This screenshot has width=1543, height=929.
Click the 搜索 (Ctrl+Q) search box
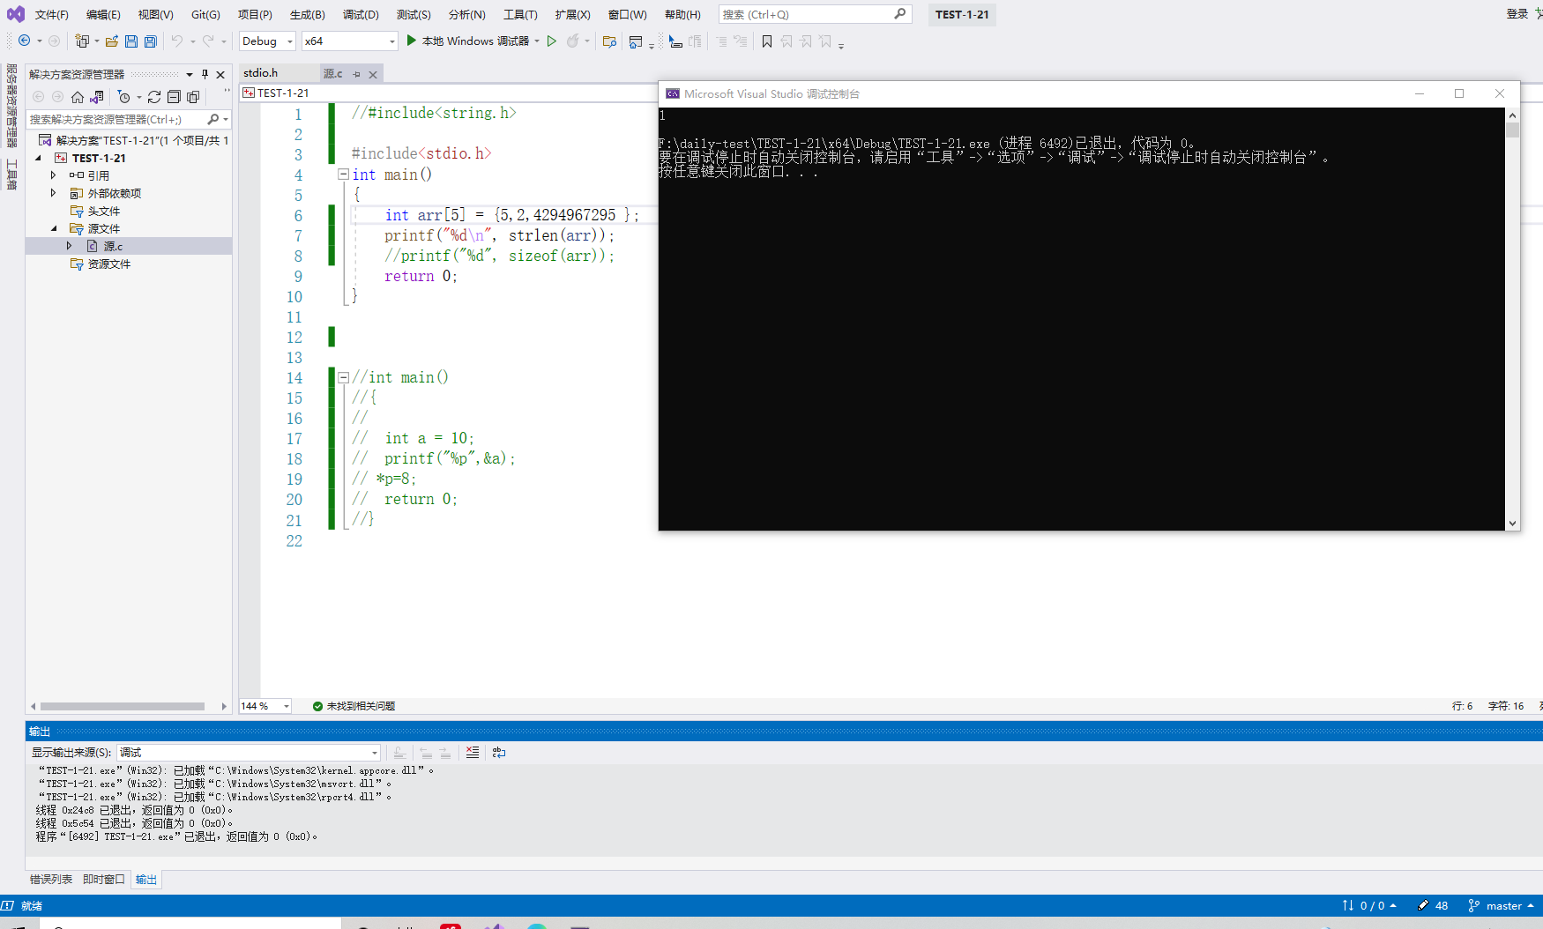click(815, 14)
